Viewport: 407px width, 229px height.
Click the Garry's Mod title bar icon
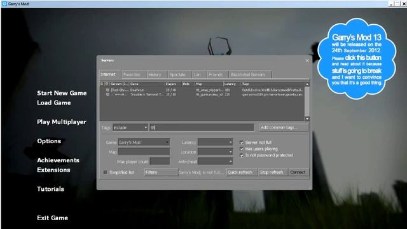4,4
